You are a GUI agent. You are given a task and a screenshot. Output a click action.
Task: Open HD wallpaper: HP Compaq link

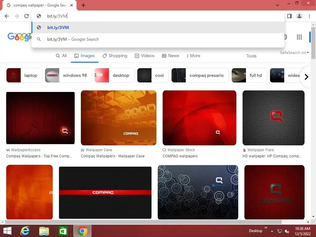272,156
